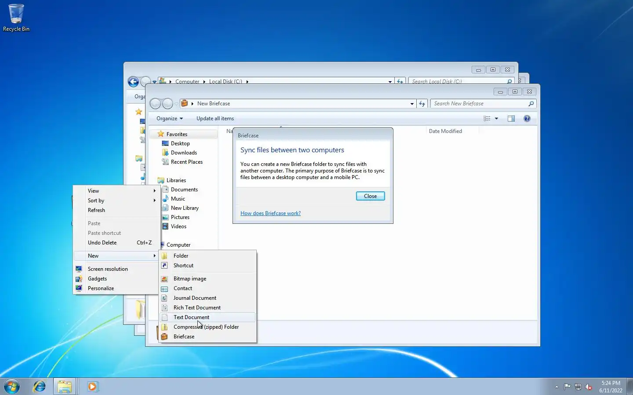The height and width of the screenshot is (395, 633).
Task: Open the Videos library
Action: (x=178, y=226)
